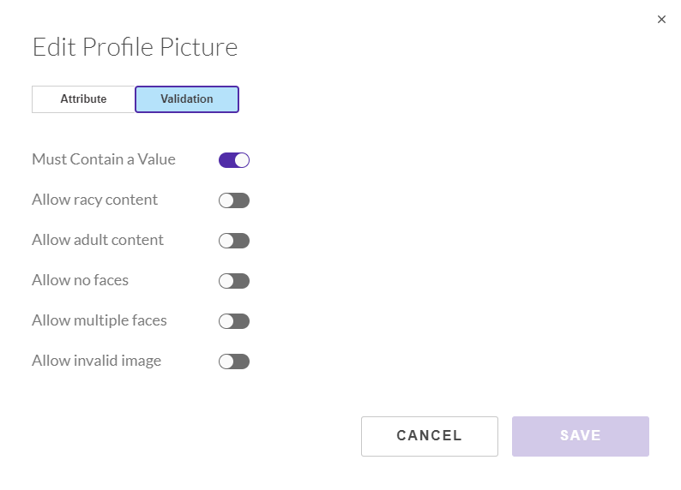Turn on the Allow multiple faces switch
Viewport: 681px width, 490px height.
point(234,321)
